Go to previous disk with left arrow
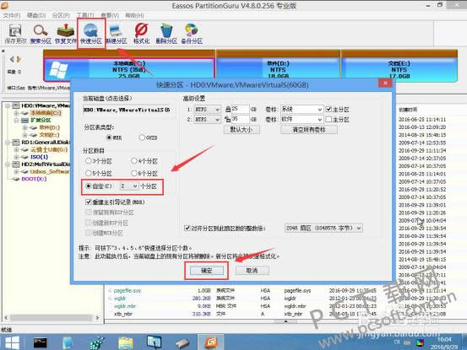The image size is (467, 350). click(x=12, y=59)
